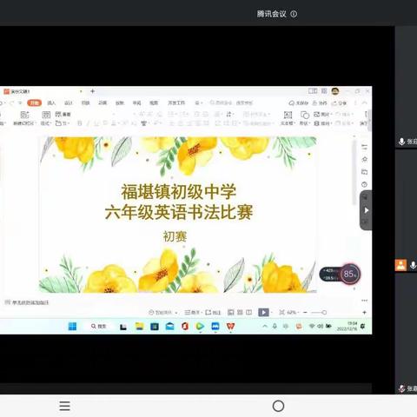
Task: Open the slide layout icon in ribbon
Action: 46,115
